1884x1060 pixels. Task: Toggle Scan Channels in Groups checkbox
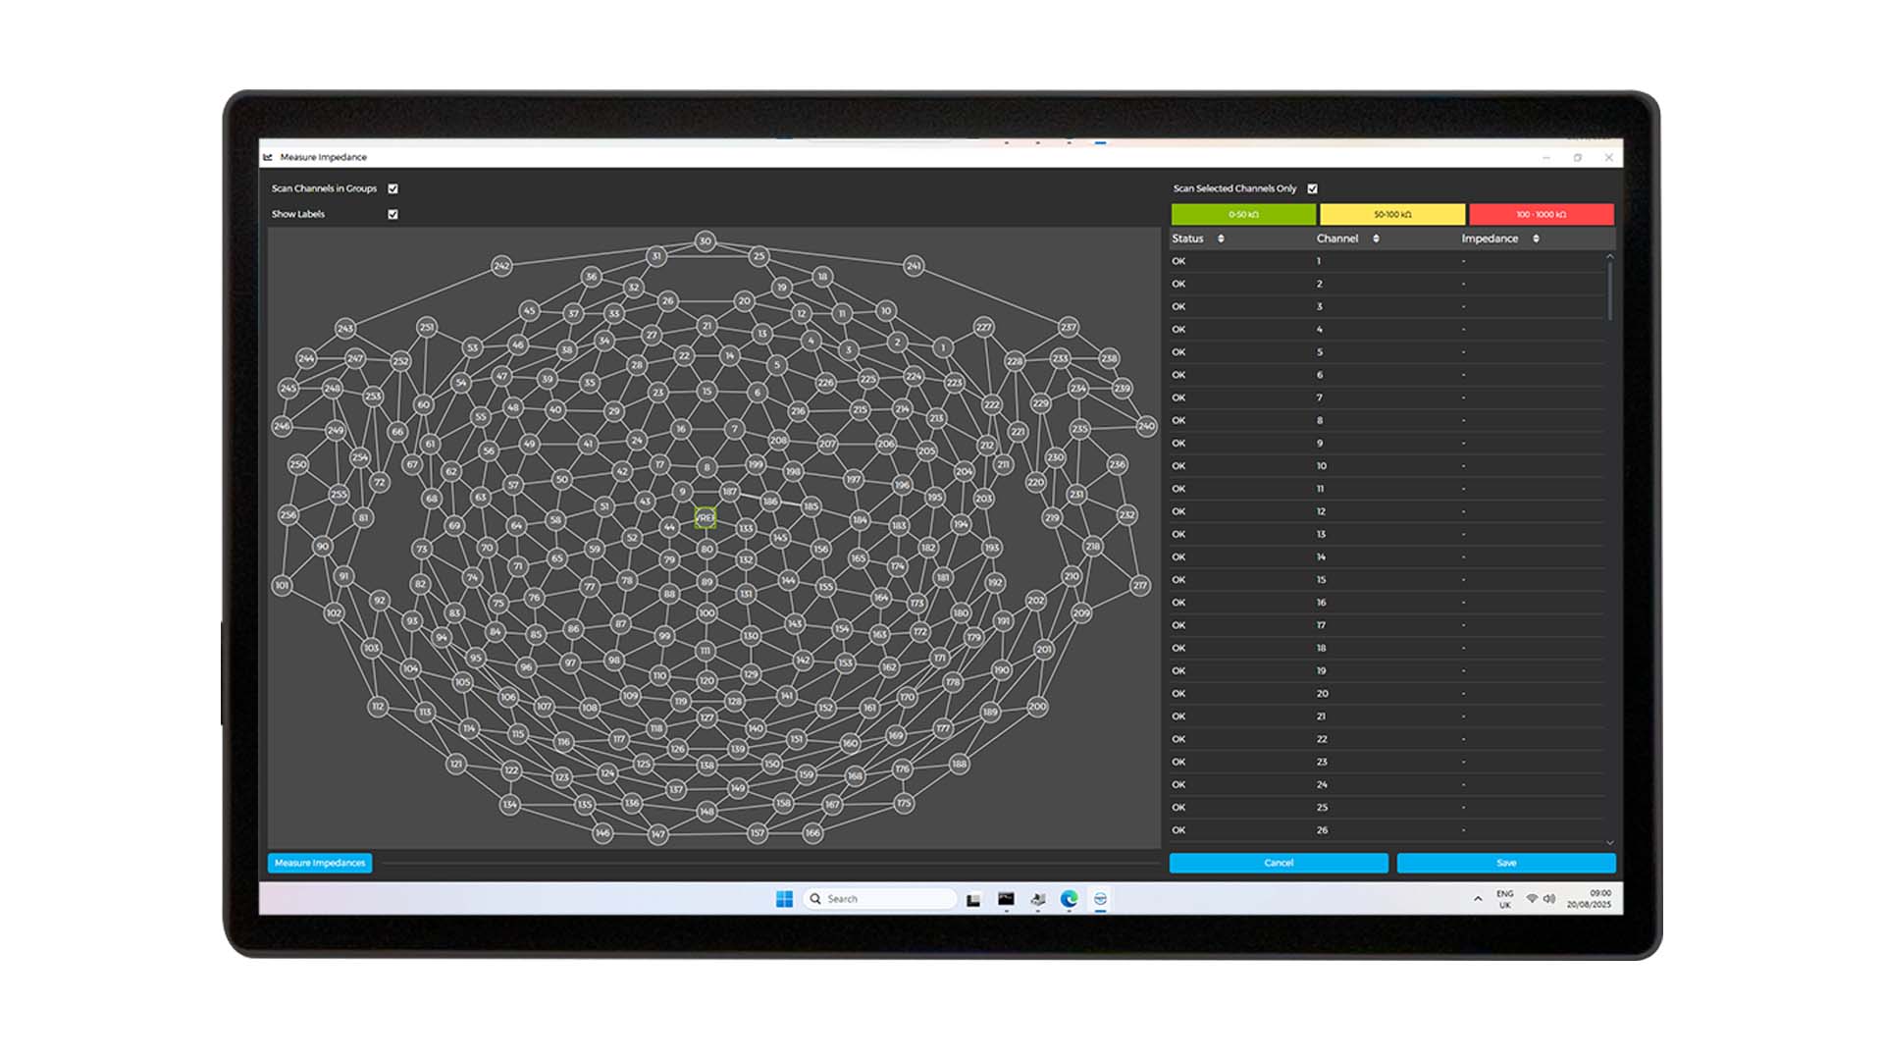[x=392, y=188]
